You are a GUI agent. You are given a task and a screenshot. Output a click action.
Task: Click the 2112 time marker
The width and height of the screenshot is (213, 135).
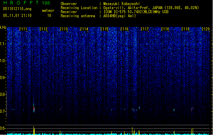point(43,29)
